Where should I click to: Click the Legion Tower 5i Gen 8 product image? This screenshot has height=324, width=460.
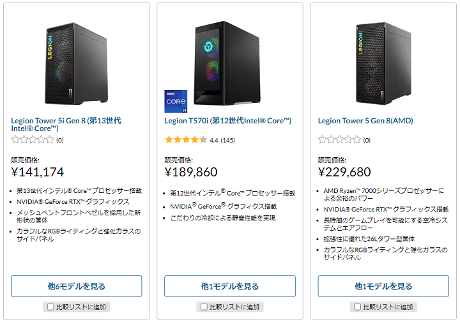77,63
